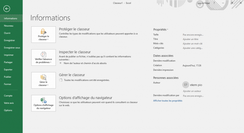Click the Protéger le classeur lock icon

tap(43, 31)
